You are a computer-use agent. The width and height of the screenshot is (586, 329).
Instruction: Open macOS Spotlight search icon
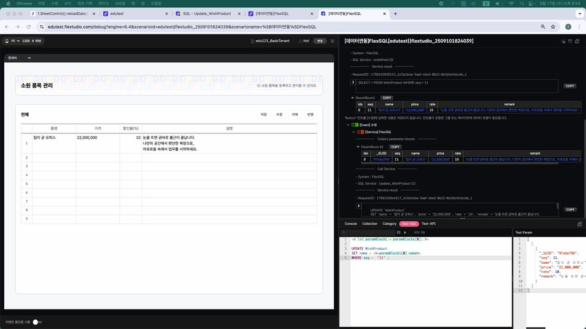(522, 4)
